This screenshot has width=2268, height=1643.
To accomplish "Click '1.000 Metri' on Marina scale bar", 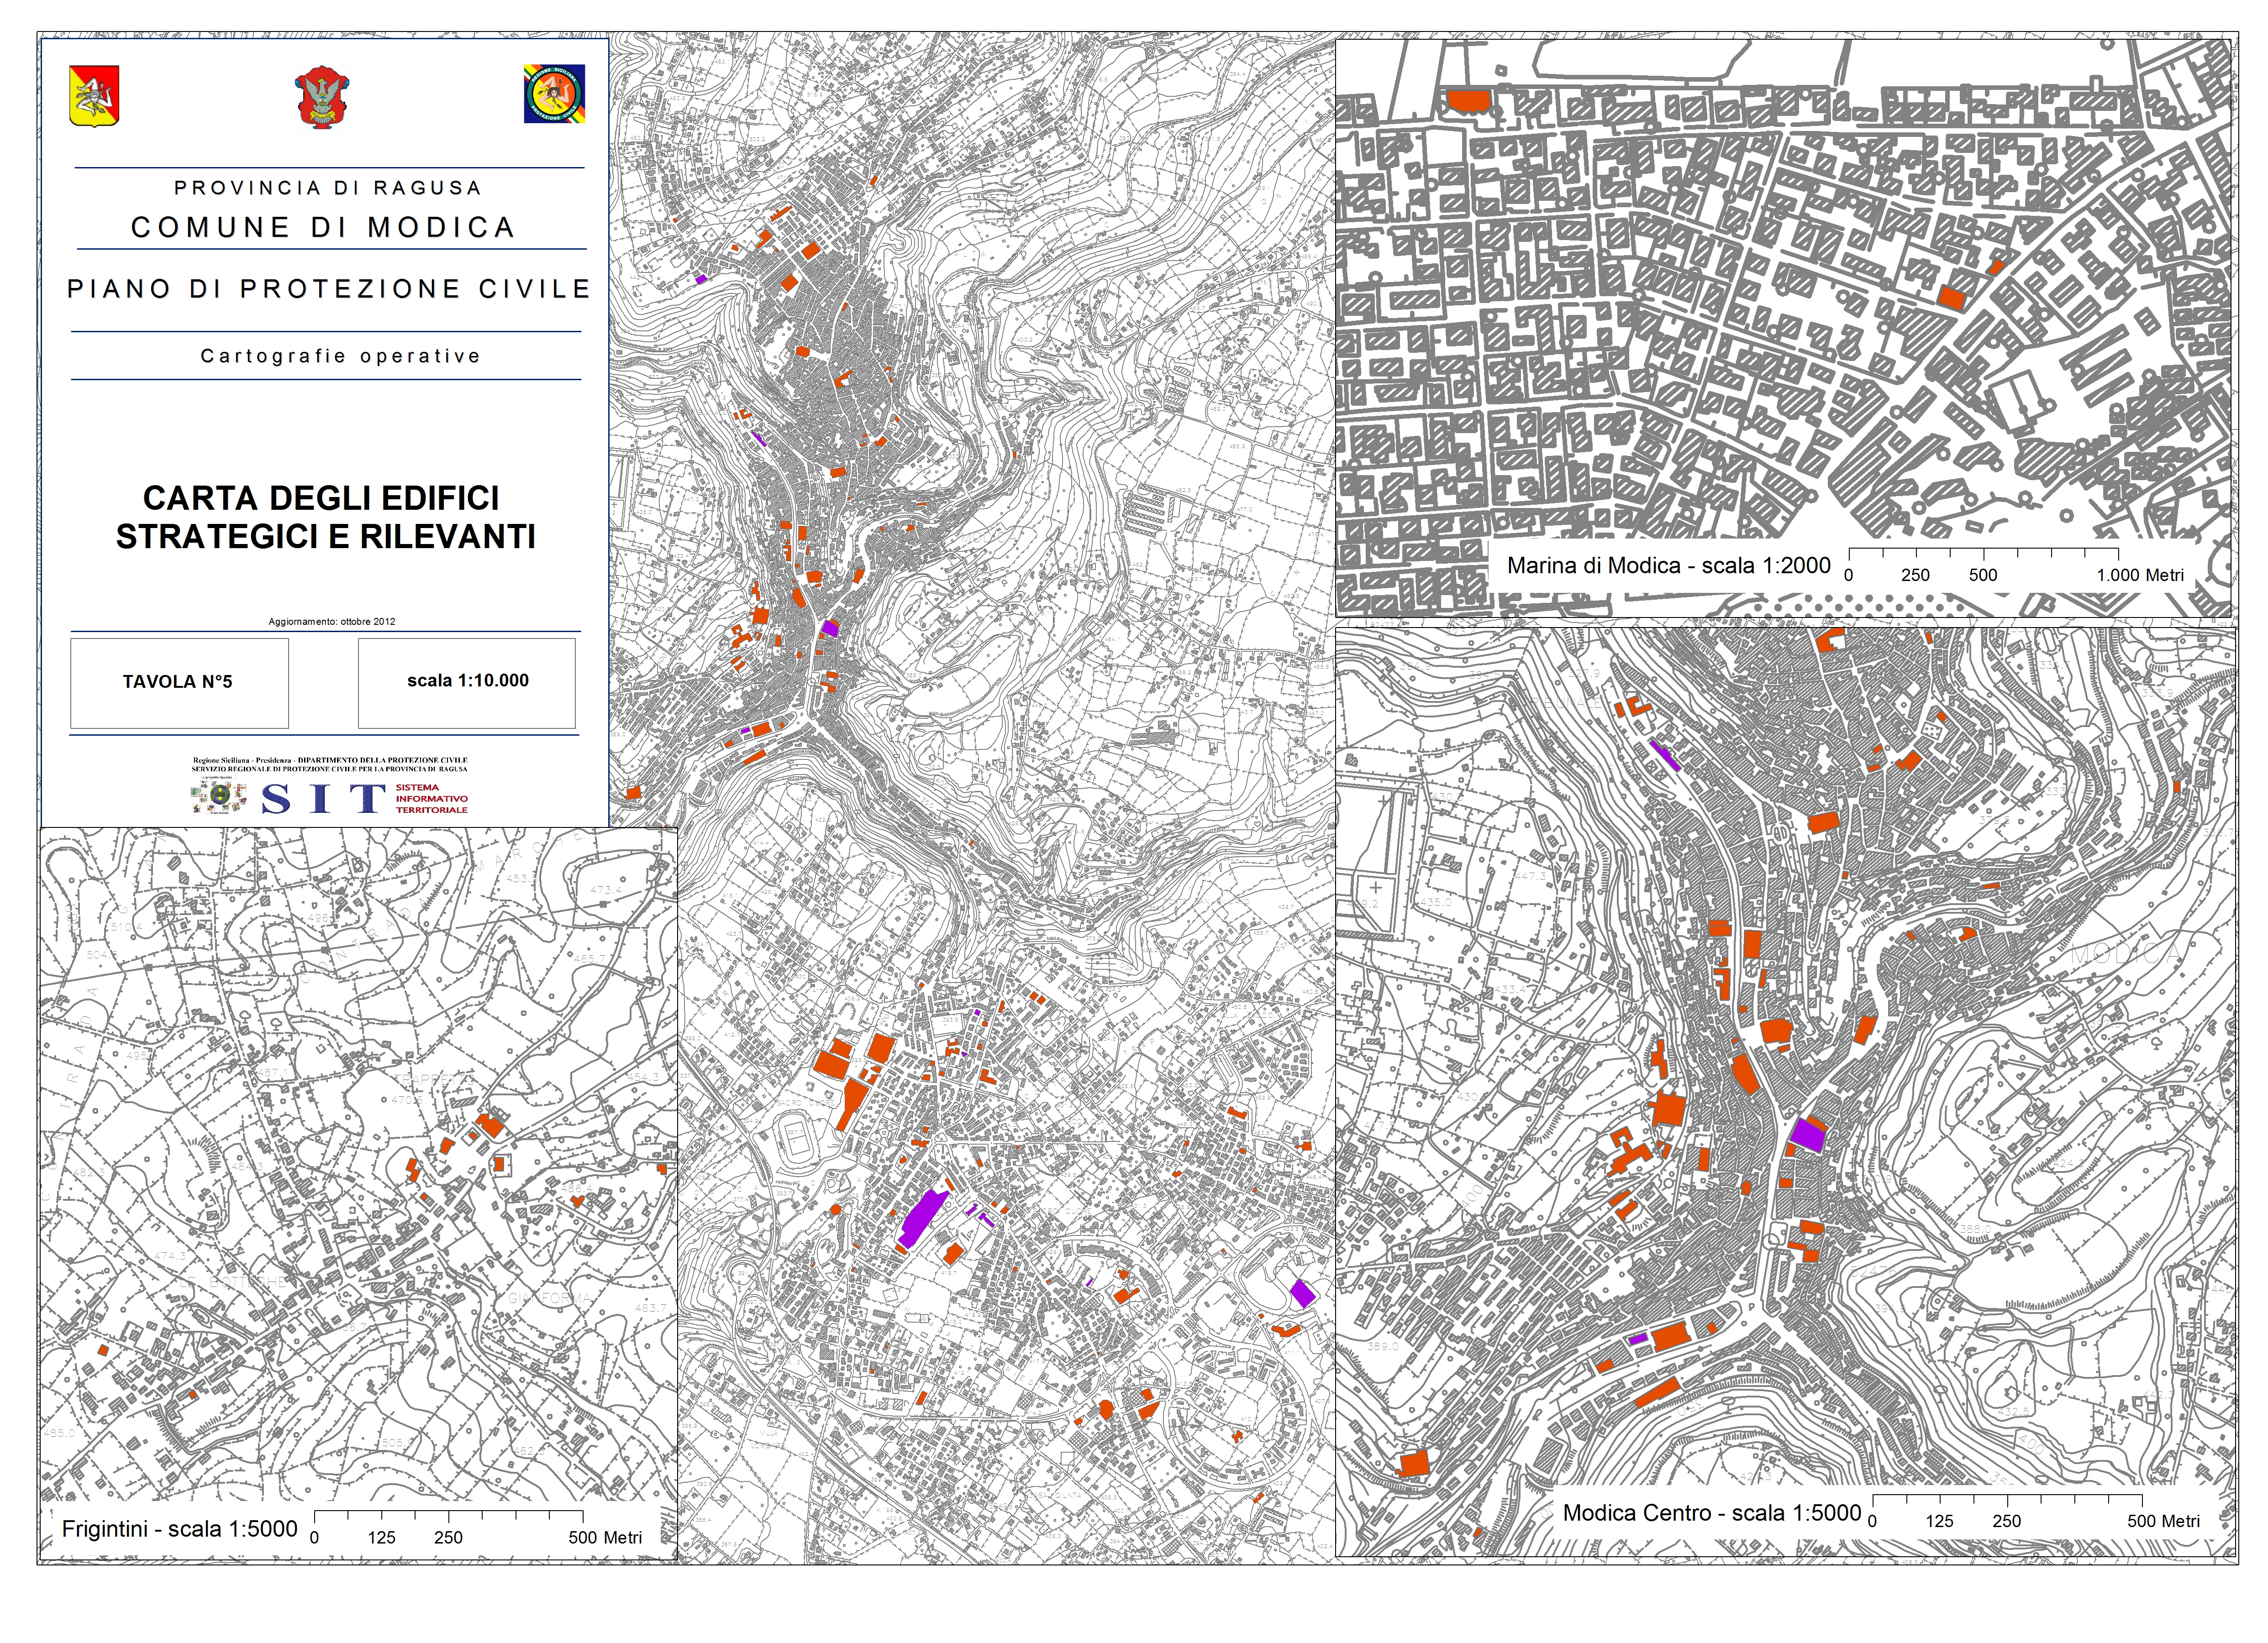I will click(x=2141, y=576).
